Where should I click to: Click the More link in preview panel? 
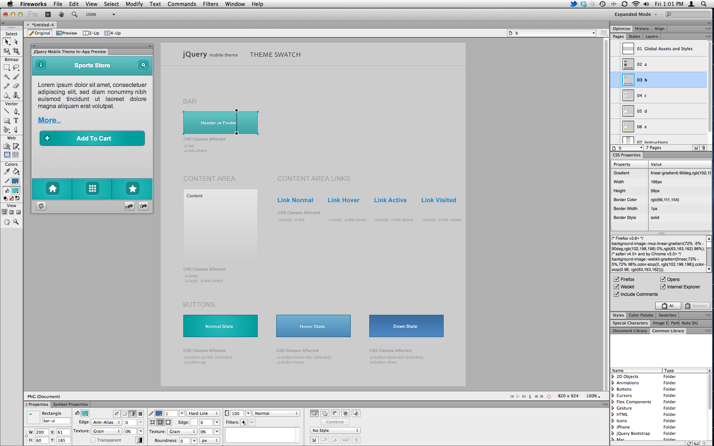coord(49,119)
